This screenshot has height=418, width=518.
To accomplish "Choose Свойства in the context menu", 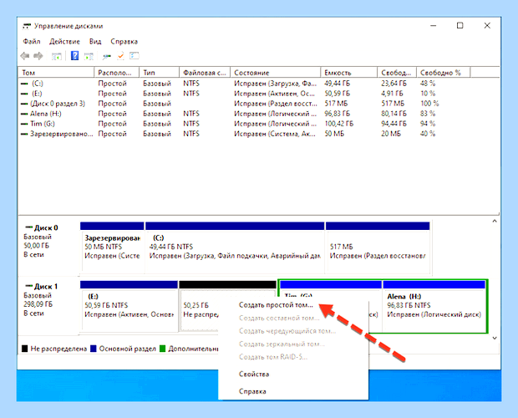I will 254,374.
